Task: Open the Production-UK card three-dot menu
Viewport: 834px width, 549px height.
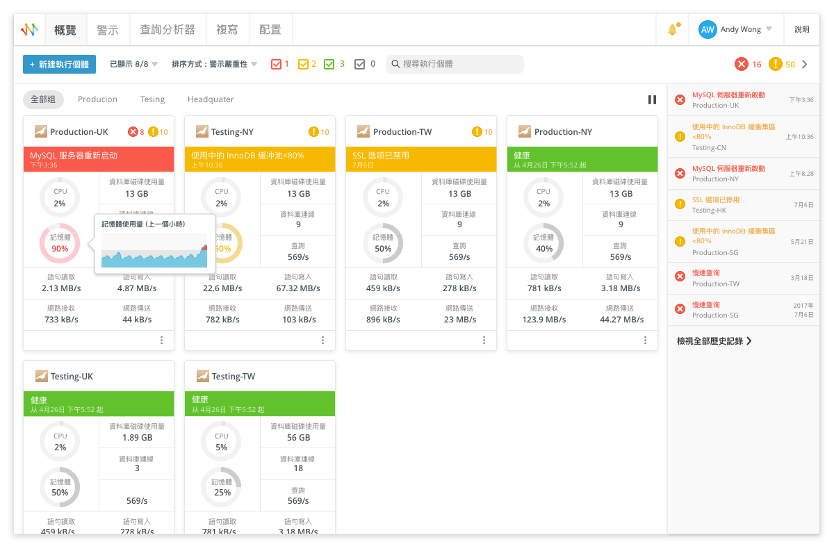Action: point(161,340)
